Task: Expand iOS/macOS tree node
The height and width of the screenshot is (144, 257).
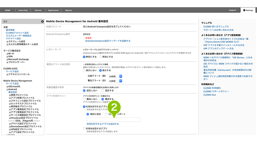Action: 7,86
